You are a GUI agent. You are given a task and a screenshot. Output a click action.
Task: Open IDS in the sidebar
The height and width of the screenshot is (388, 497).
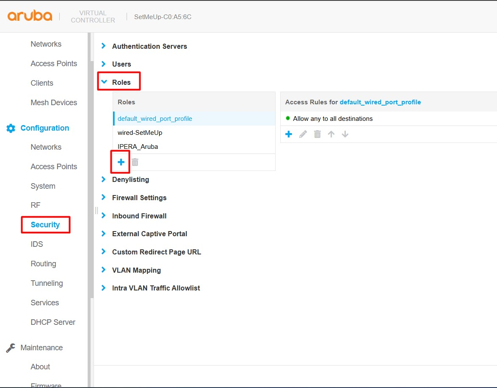[37, 244]
